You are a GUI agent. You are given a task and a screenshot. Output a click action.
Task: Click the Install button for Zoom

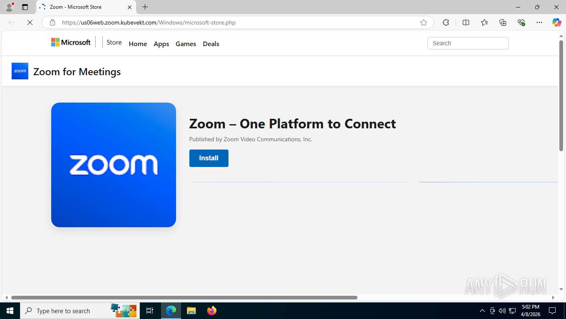tap(209, 158)
